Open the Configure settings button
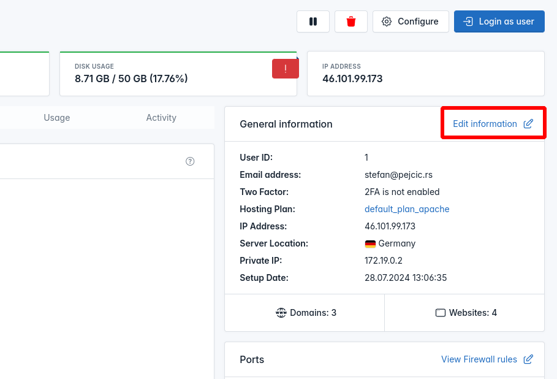The image size is (557, 379). pos(411,21)
